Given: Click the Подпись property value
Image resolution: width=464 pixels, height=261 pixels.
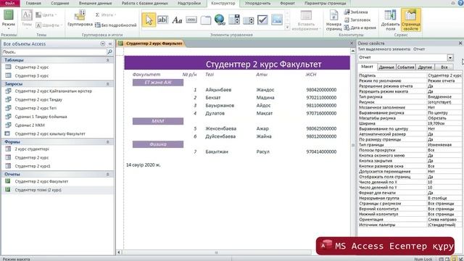Looking at the screenshot, I should click(x=444, y=75).
